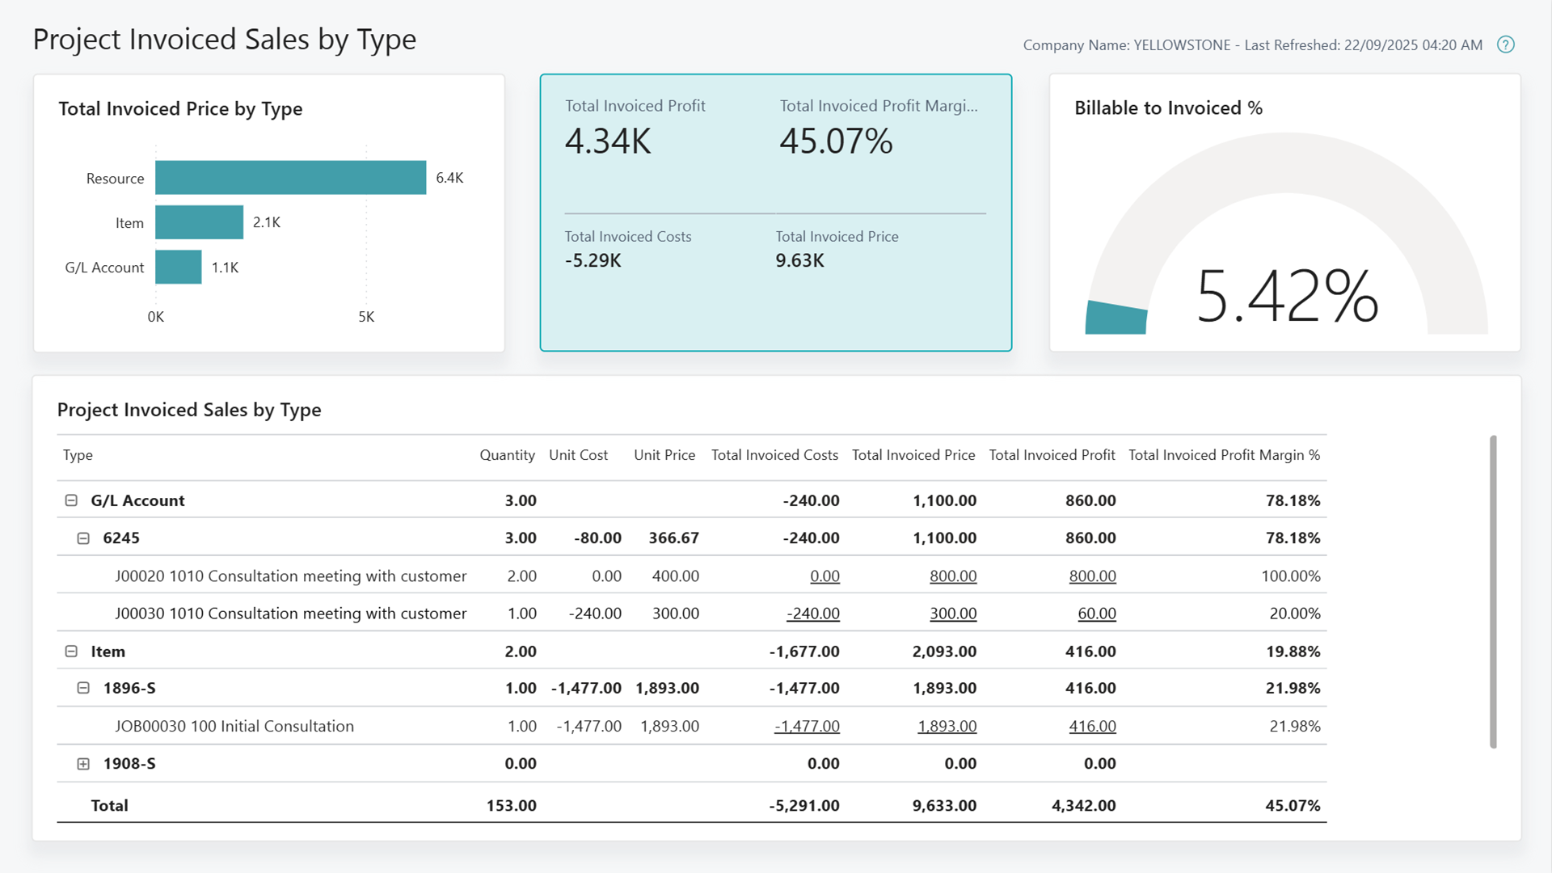Select the 416.00 invoiced profit link
The width and height of the screenshot is (1552, 873).
click(1092, 726)
